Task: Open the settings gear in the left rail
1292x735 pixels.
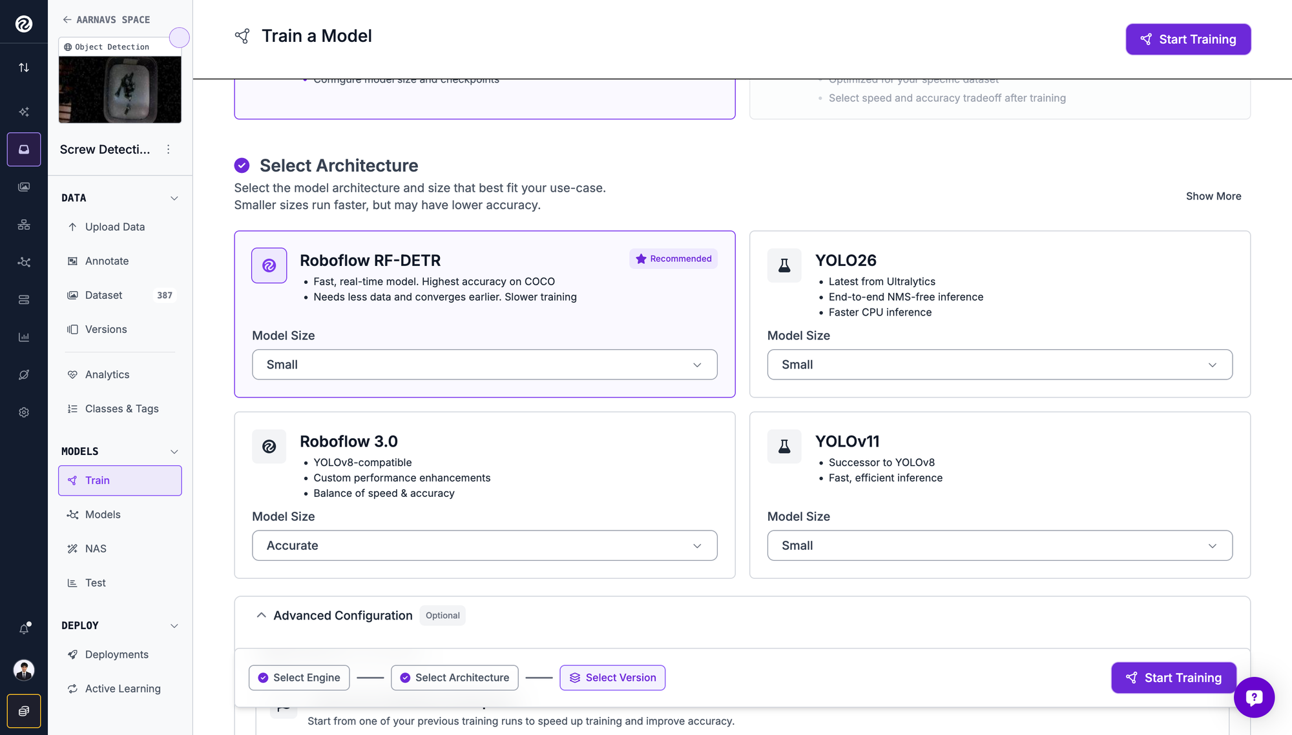Action: point(24,412)
